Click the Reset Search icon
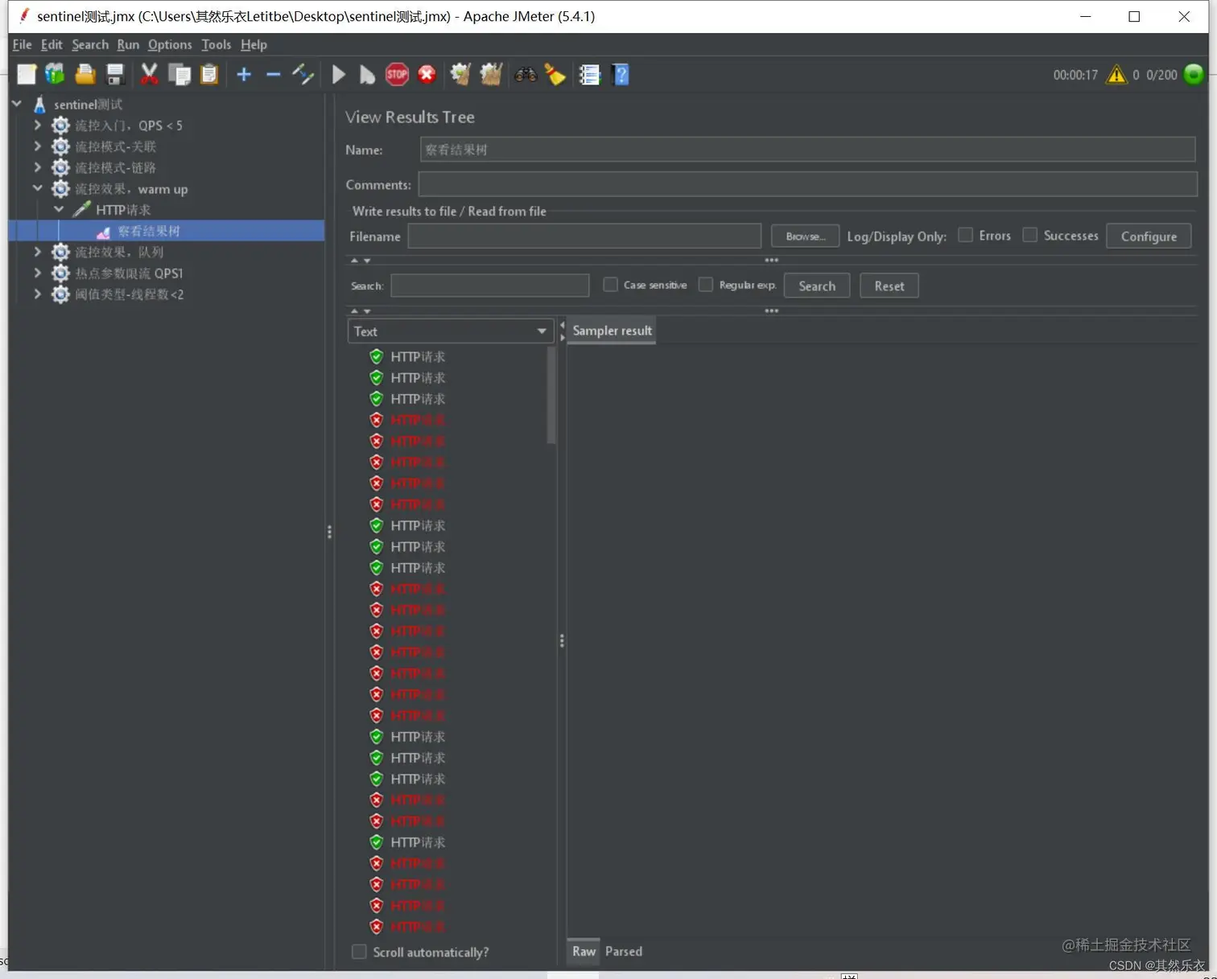The image size is (1217, 979). [555, 75]
